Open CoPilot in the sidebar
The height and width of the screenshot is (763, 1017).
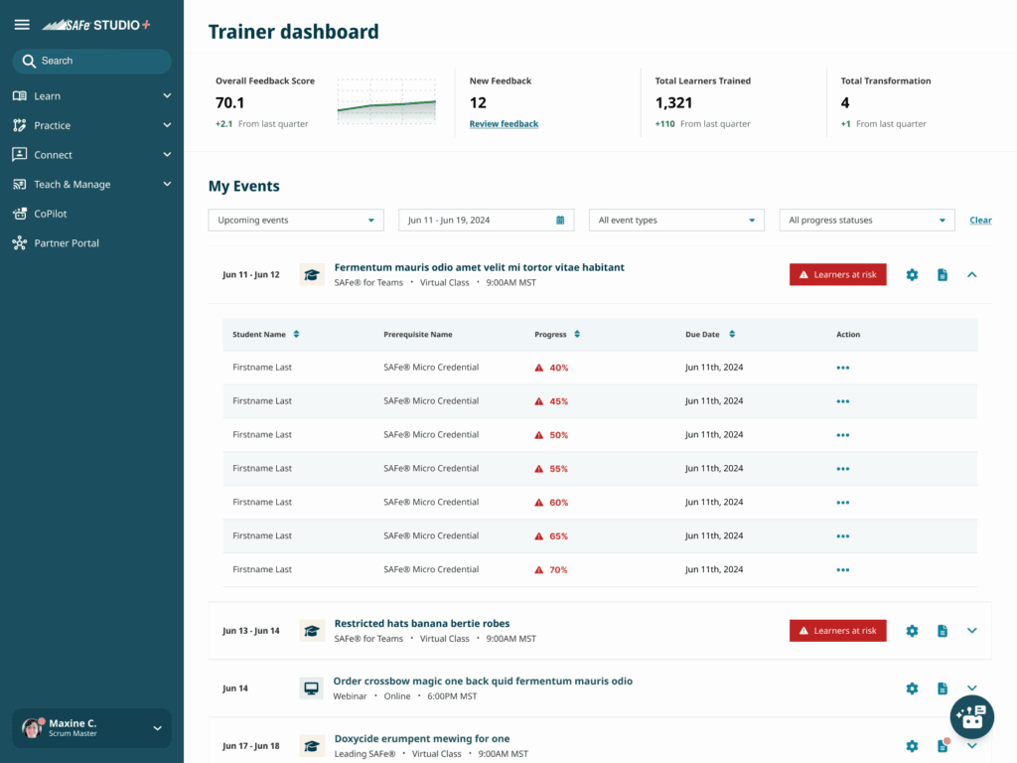[x=50, y=214]
